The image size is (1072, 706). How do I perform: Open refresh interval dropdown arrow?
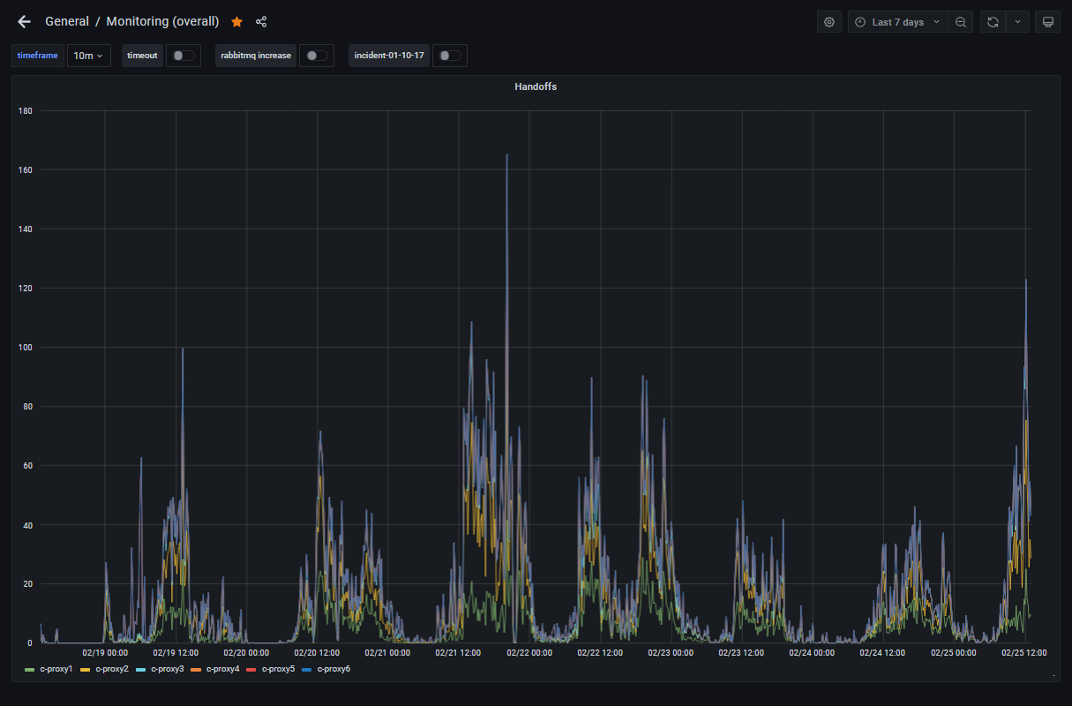tap(1018, 22)
